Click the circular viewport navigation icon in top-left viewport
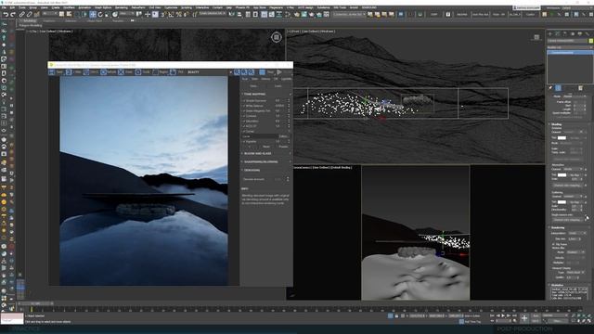Screen dimensions: 594x334 coord(277,37)
